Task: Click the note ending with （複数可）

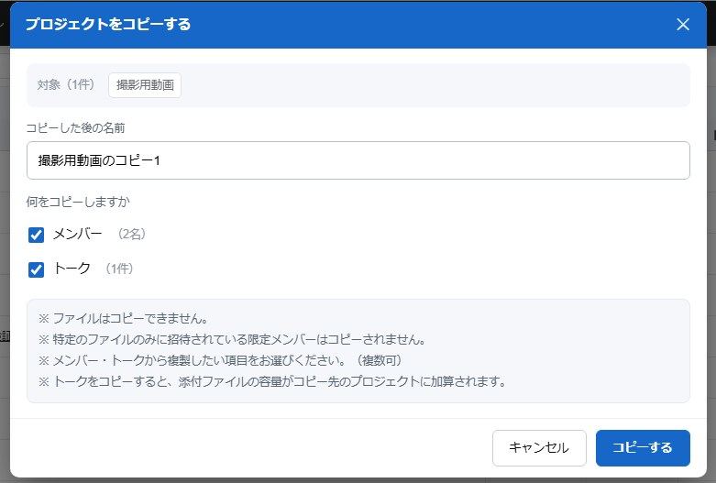Action: (x=221, y=360)
